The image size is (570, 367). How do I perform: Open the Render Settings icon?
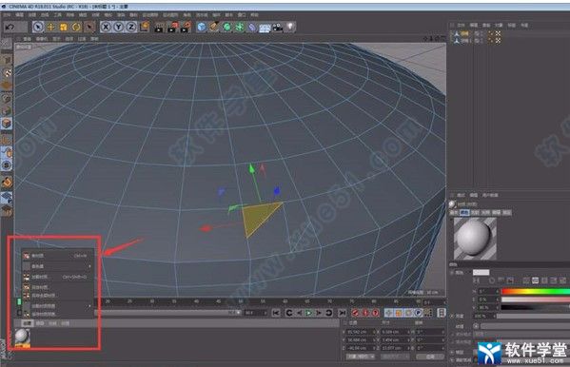186,27
